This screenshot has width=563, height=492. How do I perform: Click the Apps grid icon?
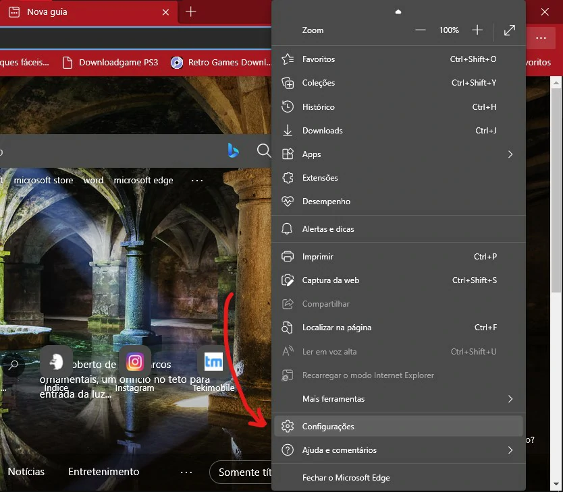click(x=288, y=154)
